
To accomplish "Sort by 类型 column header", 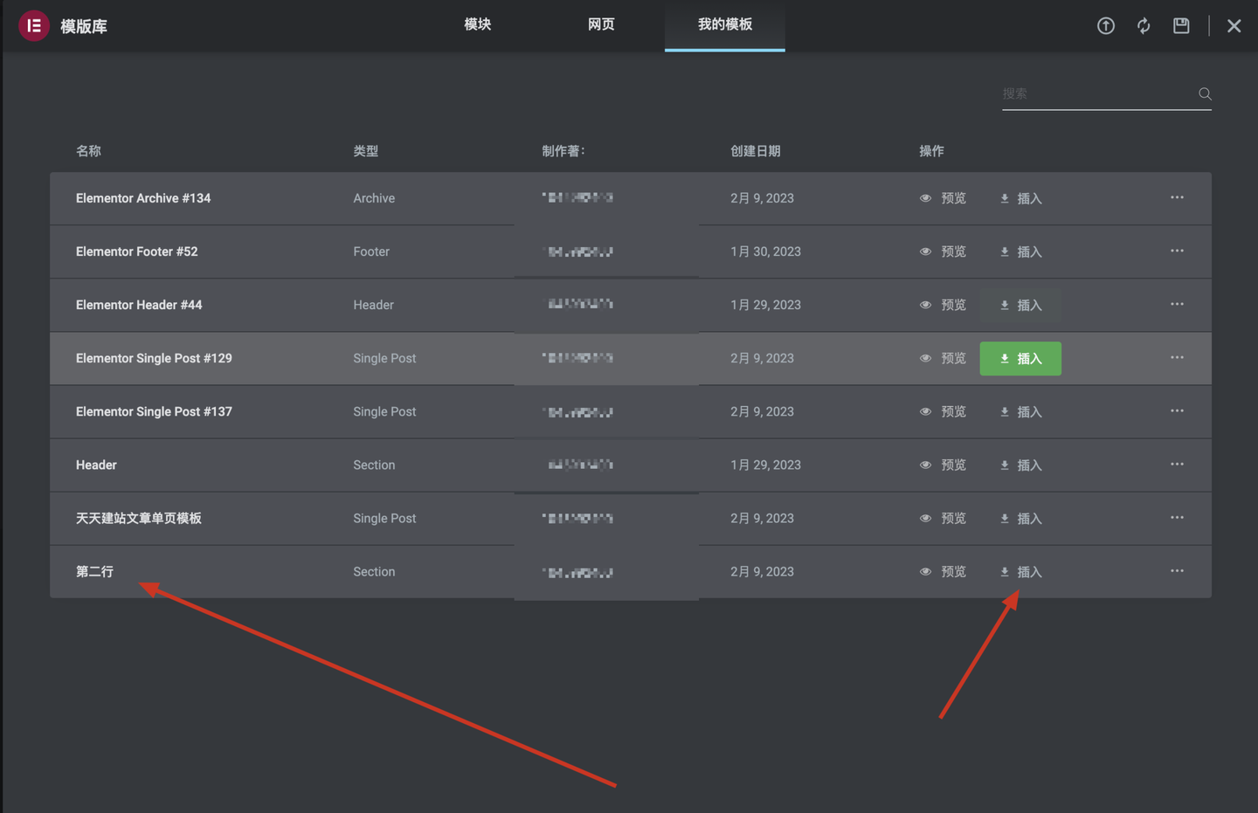I will [x=366, y=151].
